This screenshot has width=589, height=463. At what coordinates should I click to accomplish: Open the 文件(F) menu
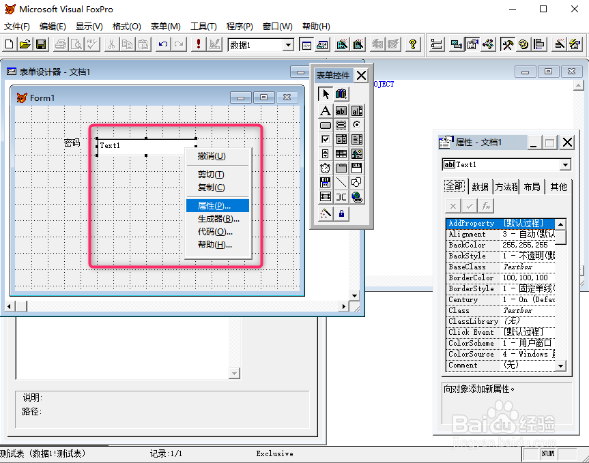(x=17, y=27)
